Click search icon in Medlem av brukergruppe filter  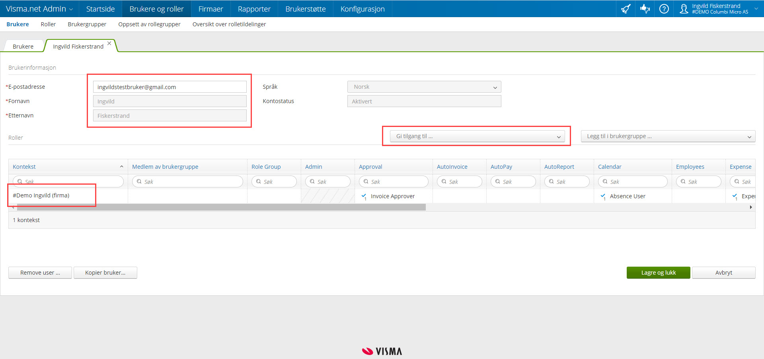point(139,181)
